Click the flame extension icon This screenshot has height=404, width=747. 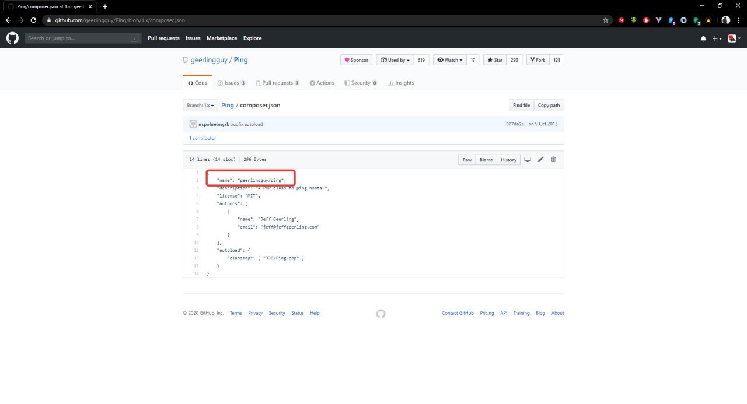[708, 20]
